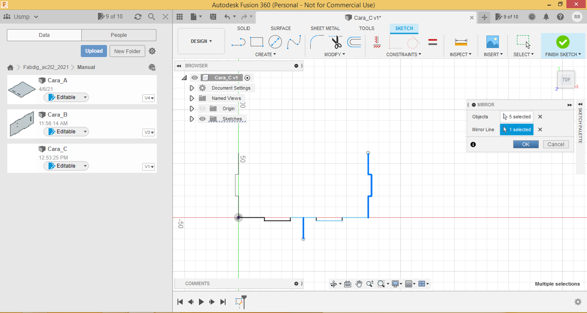Activate the Pan hand tool

(x=359, y=284)
